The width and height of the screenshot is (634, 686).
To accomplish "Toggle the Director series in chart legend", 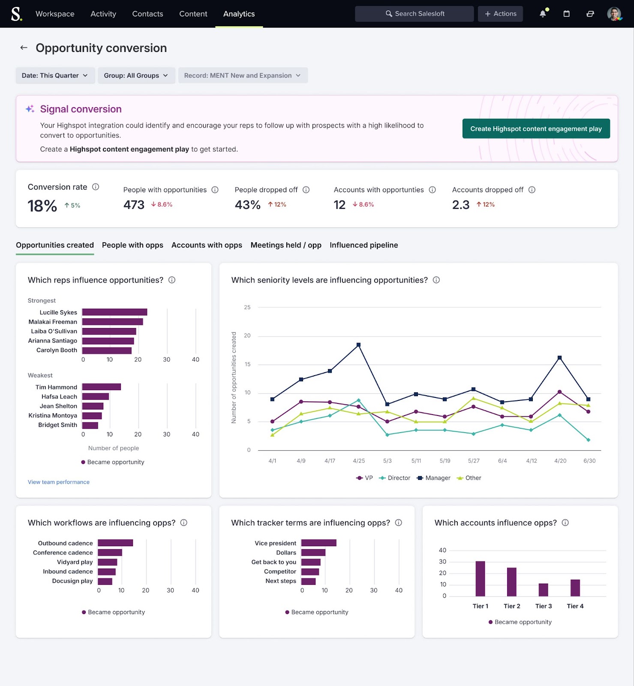I will (x=395, y=478).
